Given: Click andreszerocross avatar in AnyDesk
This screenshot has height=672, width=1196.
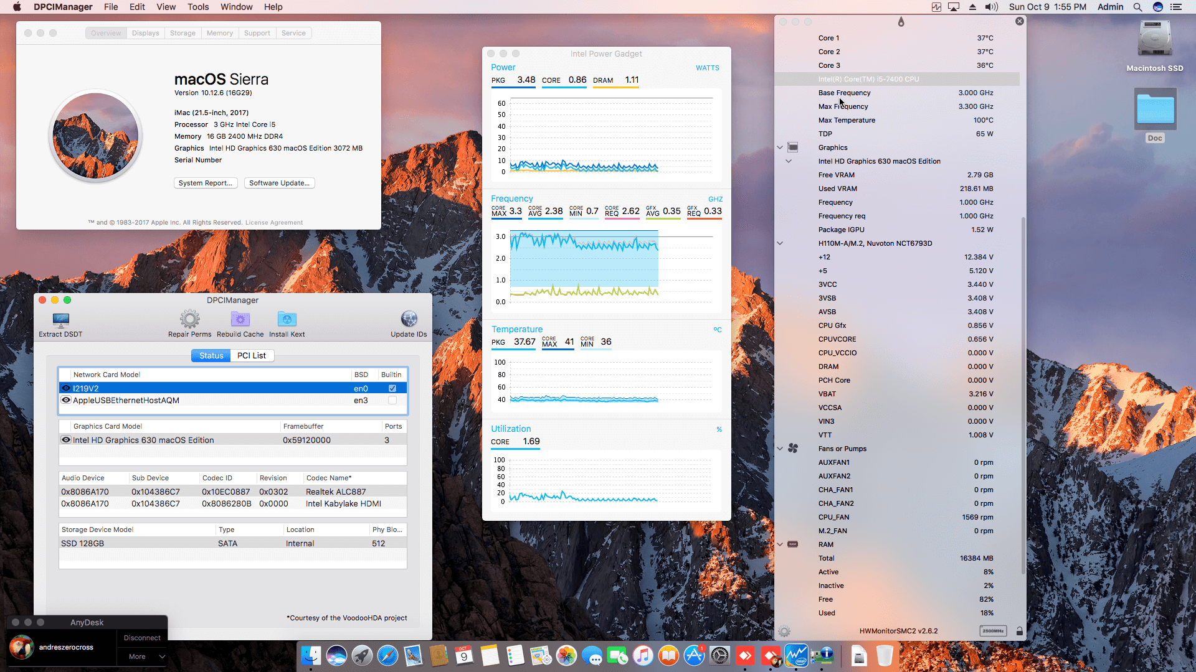Looking at the screenshot, I should tap(21, 647).
